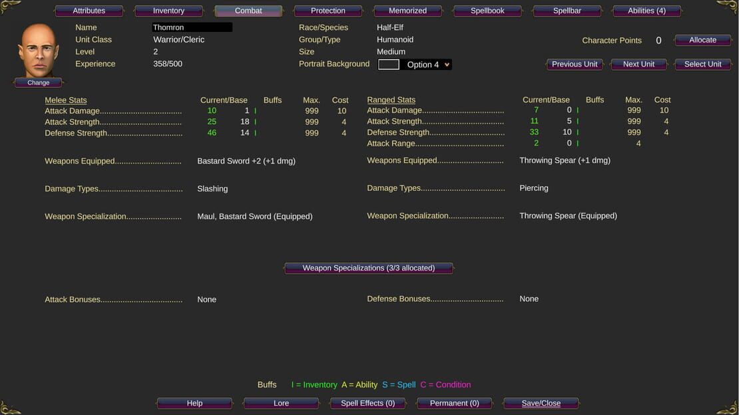Go to the Spellbook tab
Image resolution: width=739 pixels, height=415 pixels.
click(x=487, y=11)
